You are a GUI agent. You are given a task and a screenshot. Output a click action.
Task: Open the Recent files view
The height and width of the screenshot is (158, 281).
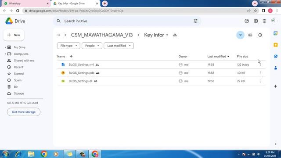coord(18,67)
